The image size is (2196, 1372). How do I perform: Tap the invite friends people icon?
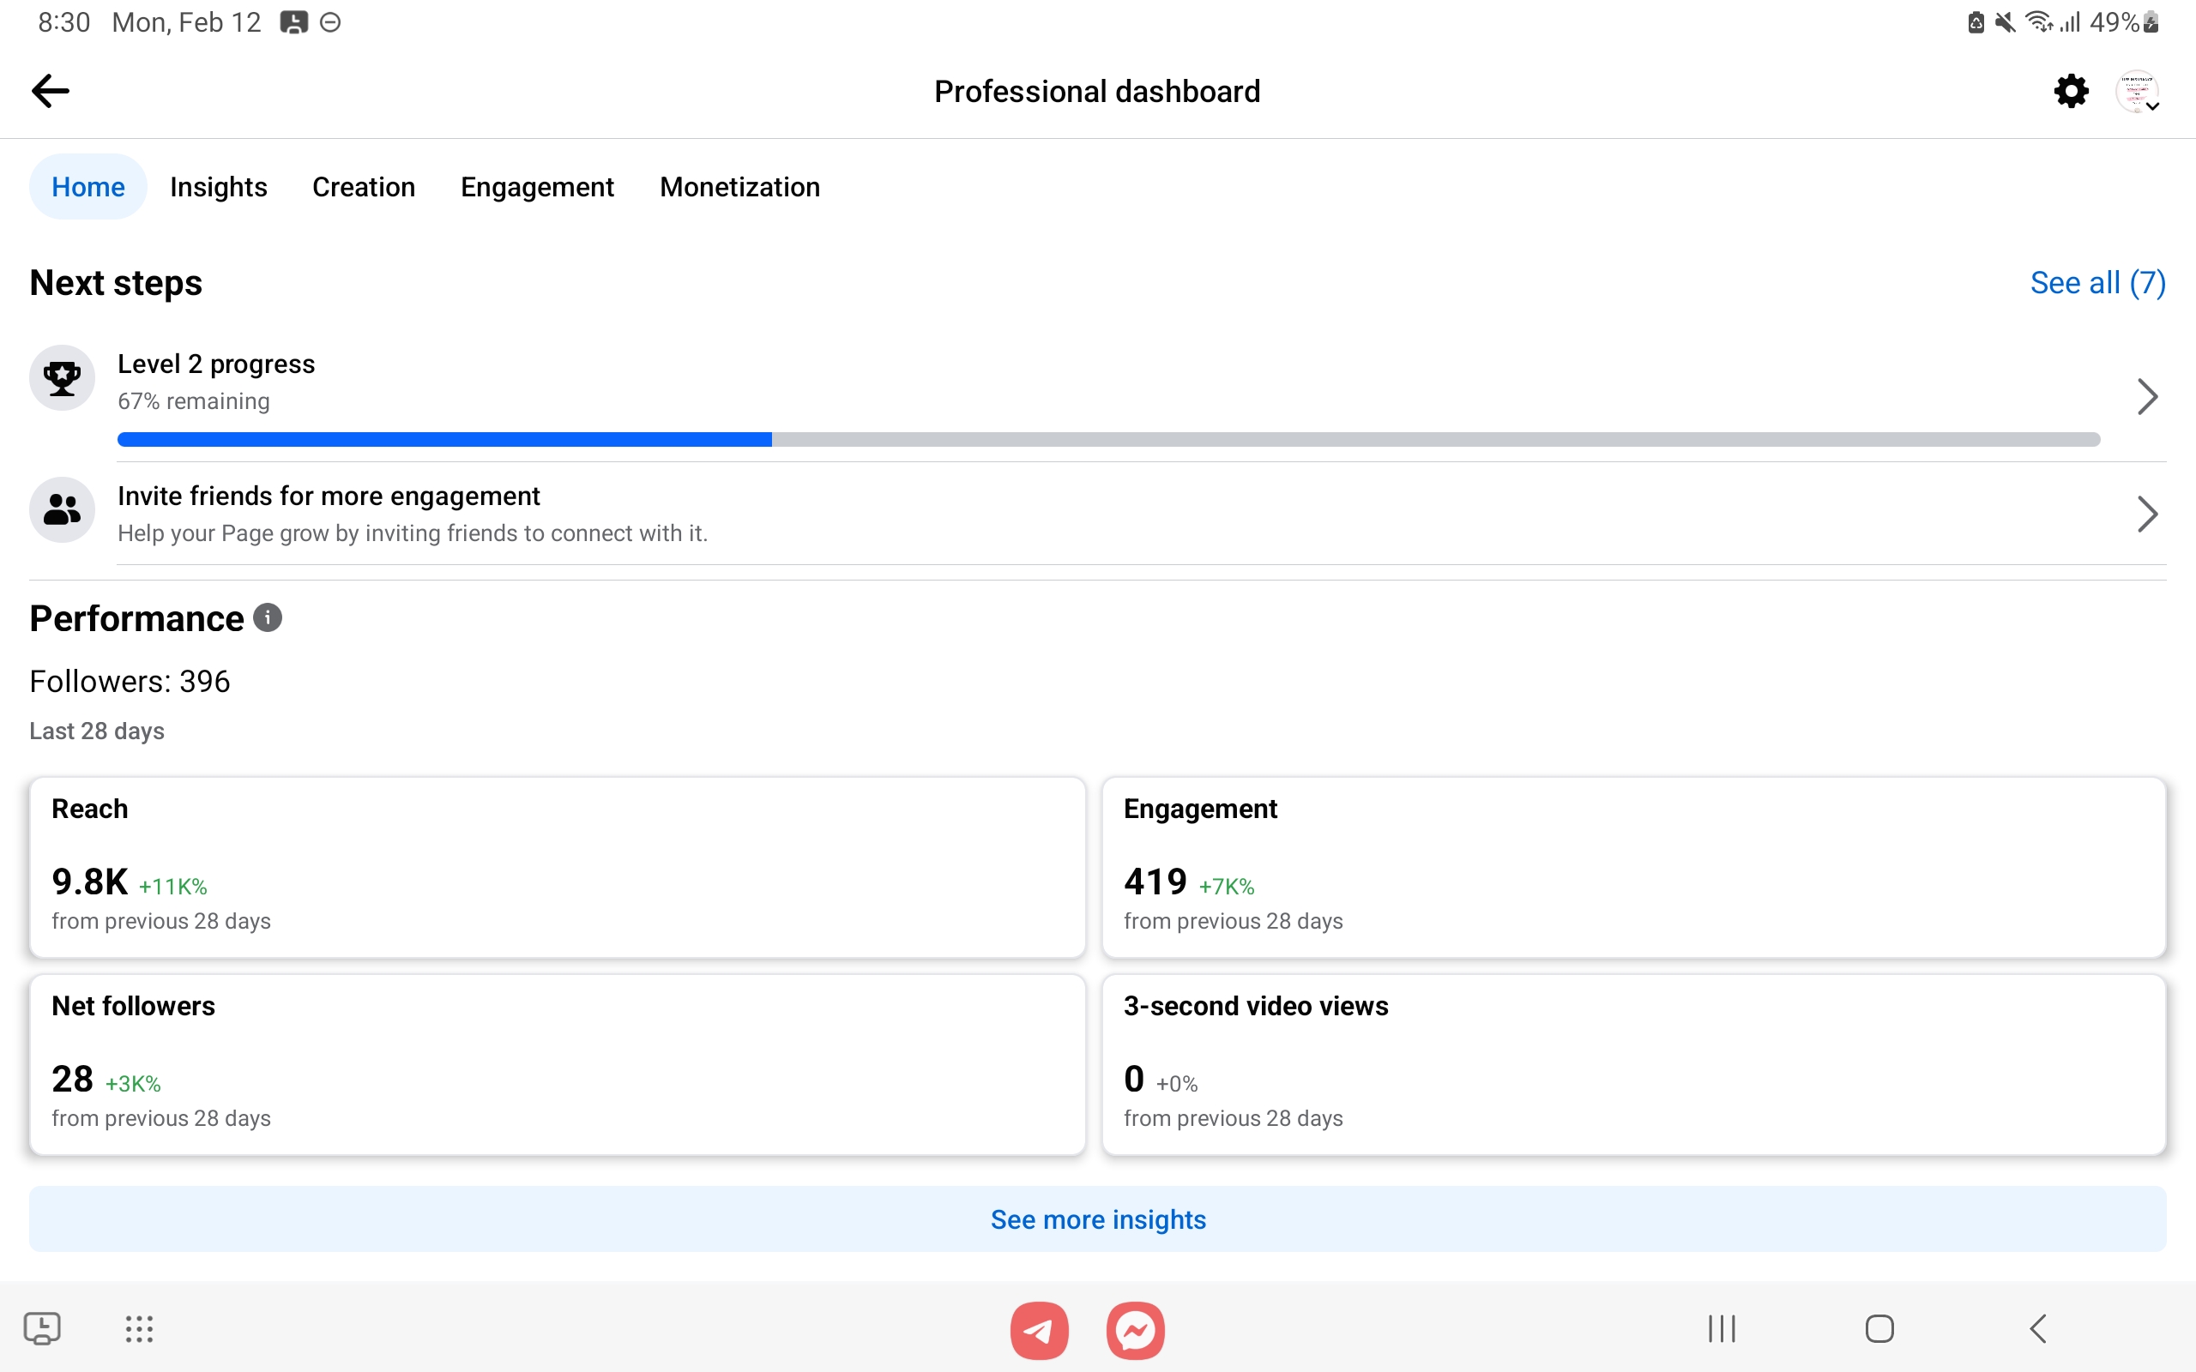coord(62,510)
